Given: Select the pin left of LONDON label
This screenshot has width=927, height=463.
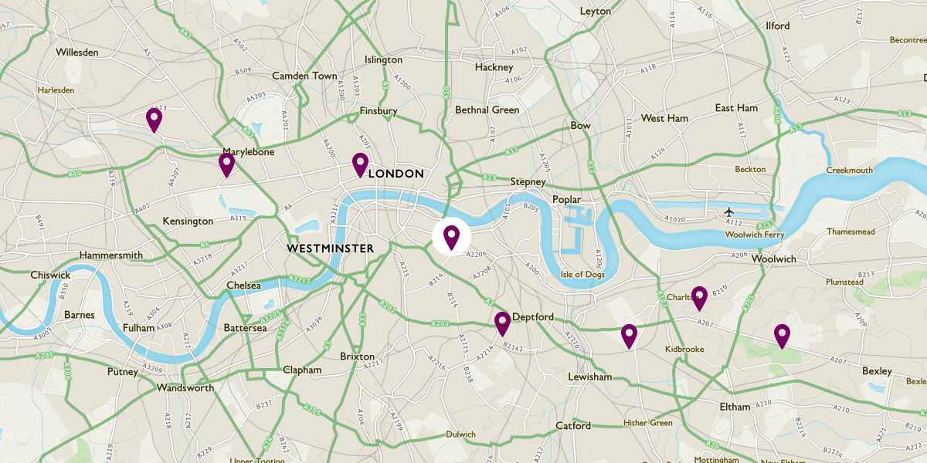Looking at the screenshot, I should tap(360, 165).
